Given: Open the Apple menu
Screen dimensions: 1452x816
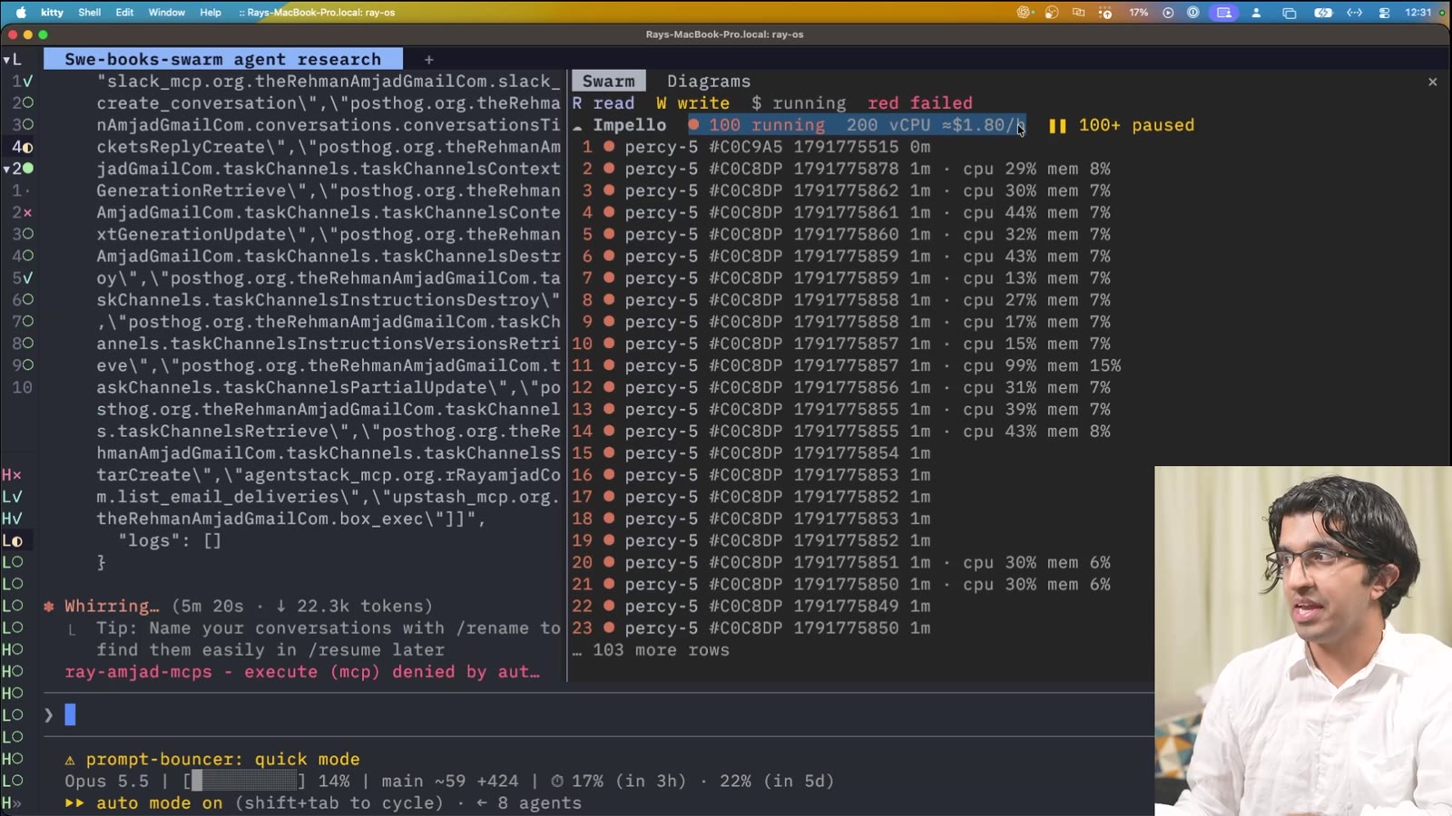Looking at the screenshot, I should (x=21, y=12).
